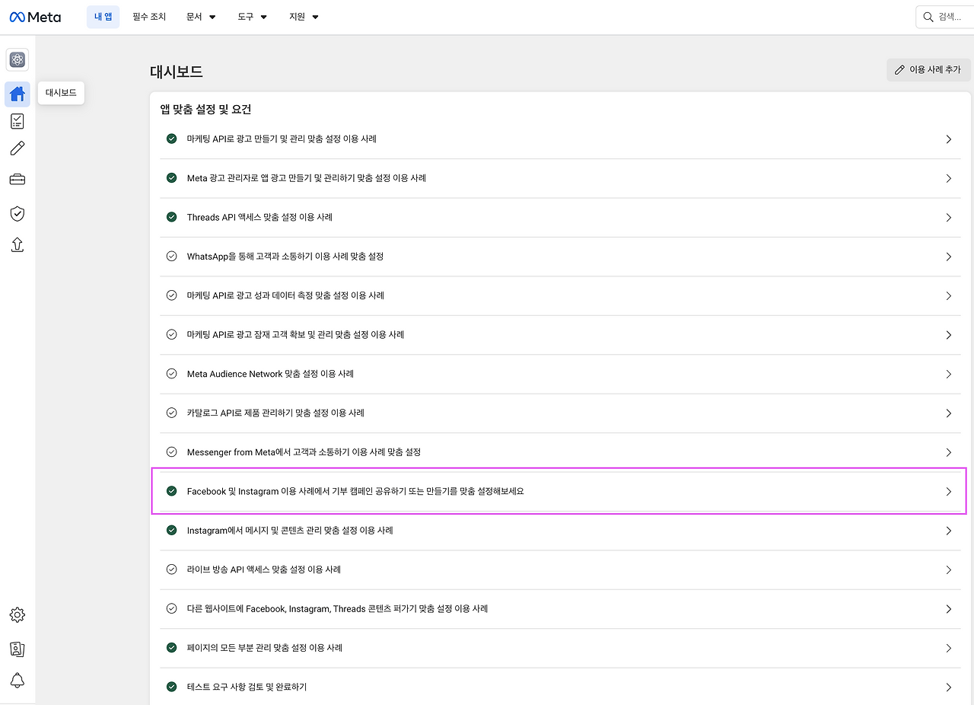The height and width of the screenshot is (705, 974).
Task: Click status check icon for 마케팅 API로 광고 만들기 row
Action: pos(172,139)
